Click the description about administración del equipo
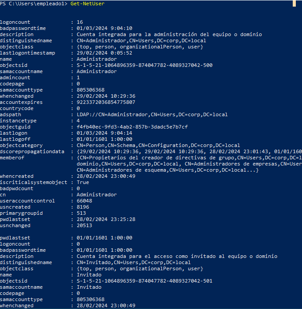The width and height of the screenshot is (302, 309). point(169,34)
